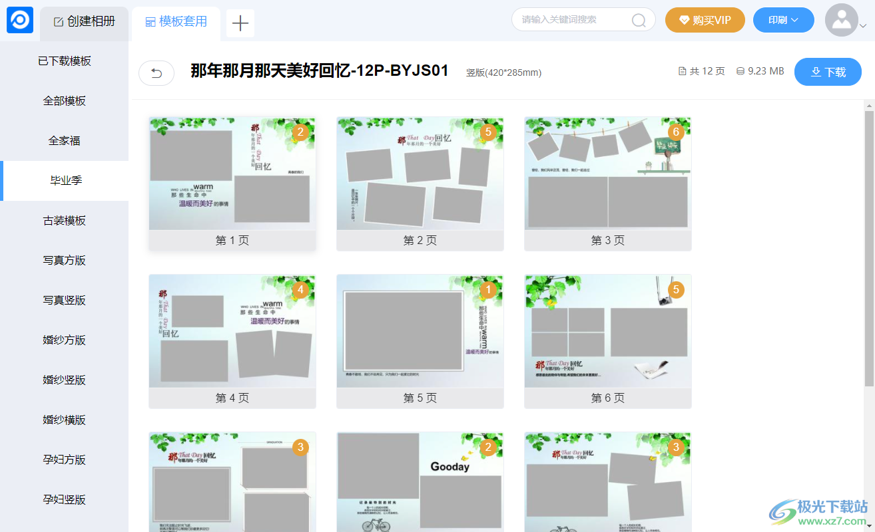This screenshot has width=875, height=532.
Task: Click photo count badge on page 3
Action: coord(676,132)
